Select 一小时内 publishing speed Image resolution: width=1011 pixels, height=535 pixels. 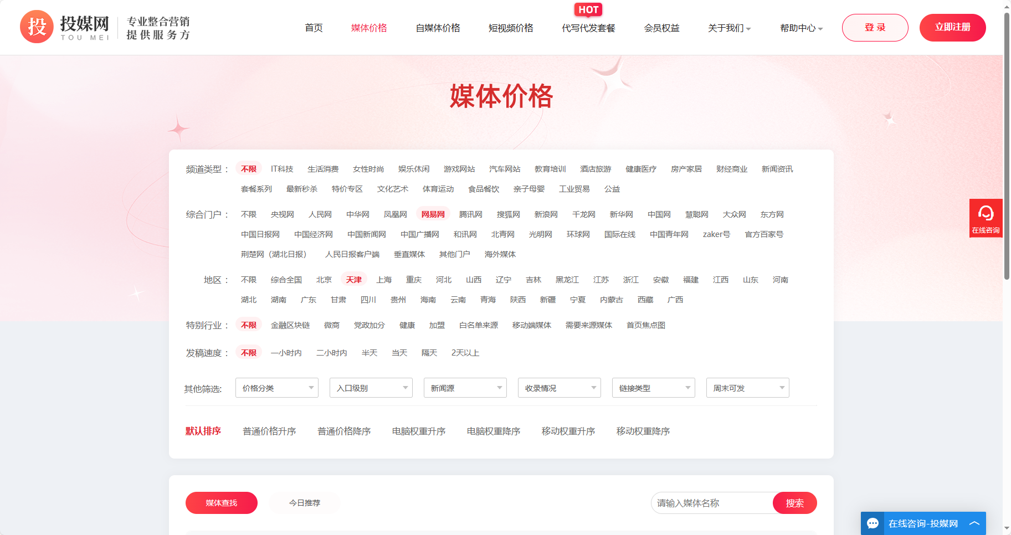tap(286, 353)
